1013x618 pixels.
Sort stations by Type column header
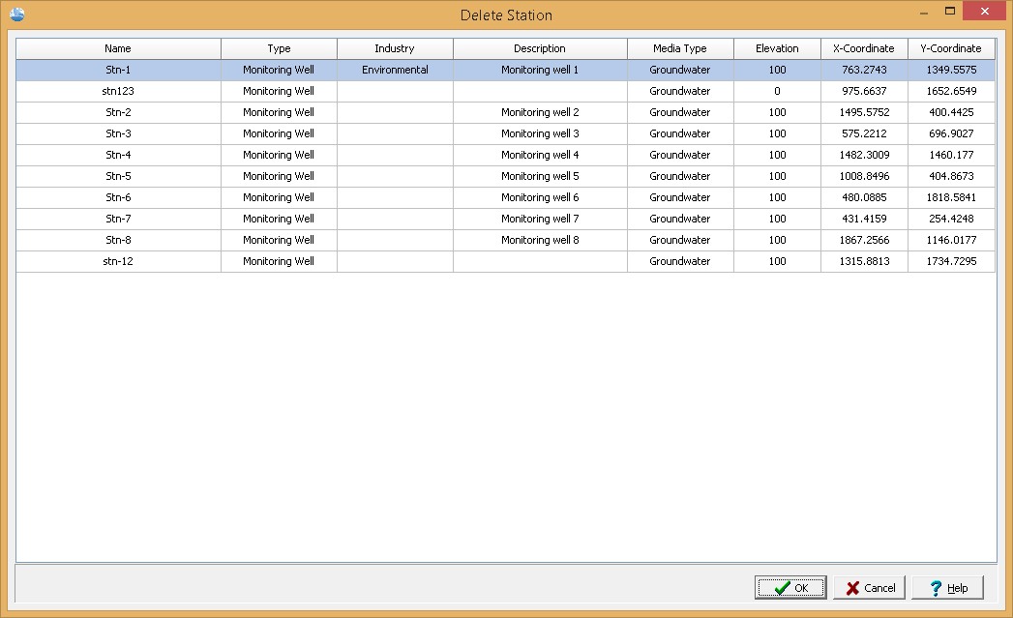[x=279, y=48]
